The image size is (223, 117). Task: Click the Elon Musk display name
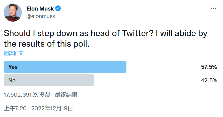tap(40, 9)
